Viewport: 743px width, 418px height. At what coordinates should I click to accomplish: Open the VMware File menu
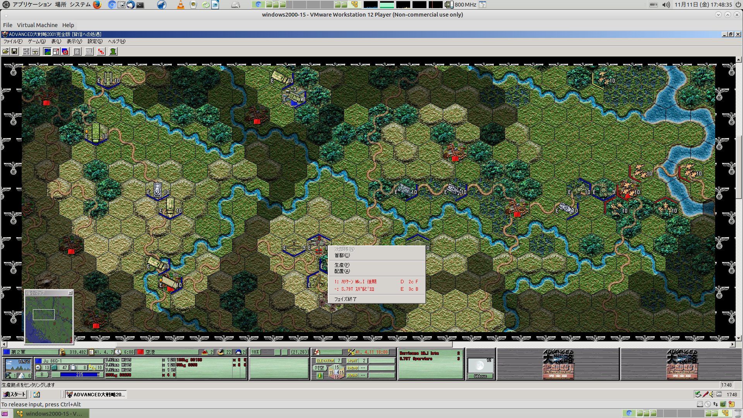pos(8,25)
